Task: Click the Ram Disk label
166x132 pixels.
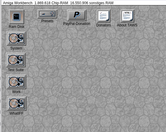Action: point(17,27)
